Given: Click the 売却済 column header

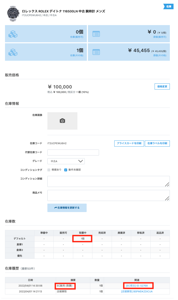Looking at the screenshot, I should [102, 233].
